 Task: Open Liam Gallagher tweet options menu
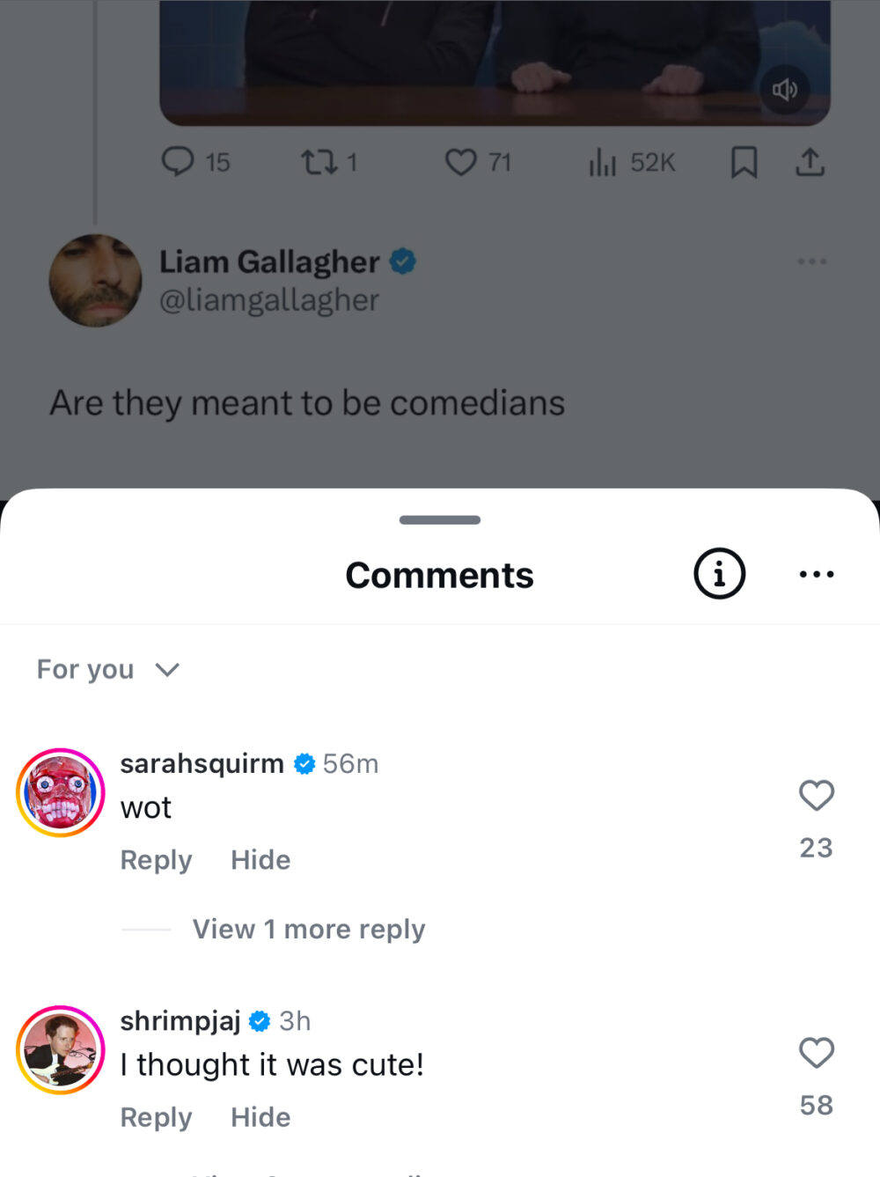coord(811,261)
